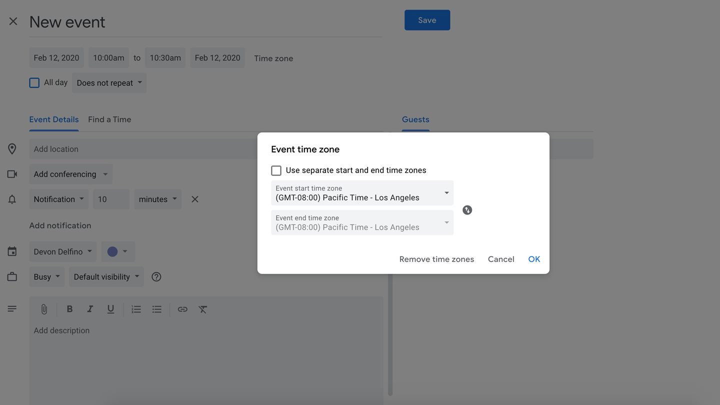This screenshot has height=405, width=720.
Task: Apply underline formatting in description toolbar
Action: 110,309
